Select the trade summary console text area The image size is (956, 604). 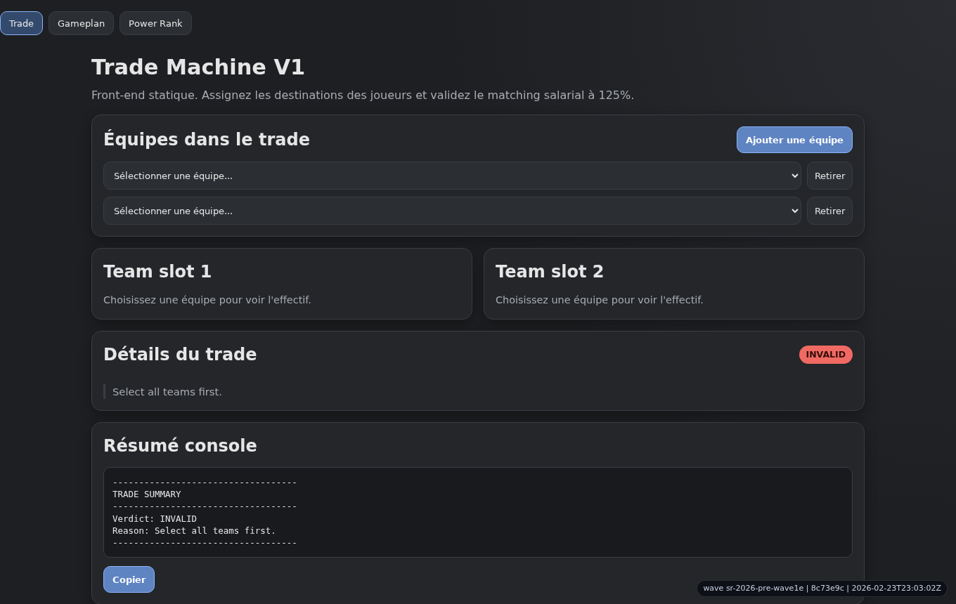coord(478,512)
